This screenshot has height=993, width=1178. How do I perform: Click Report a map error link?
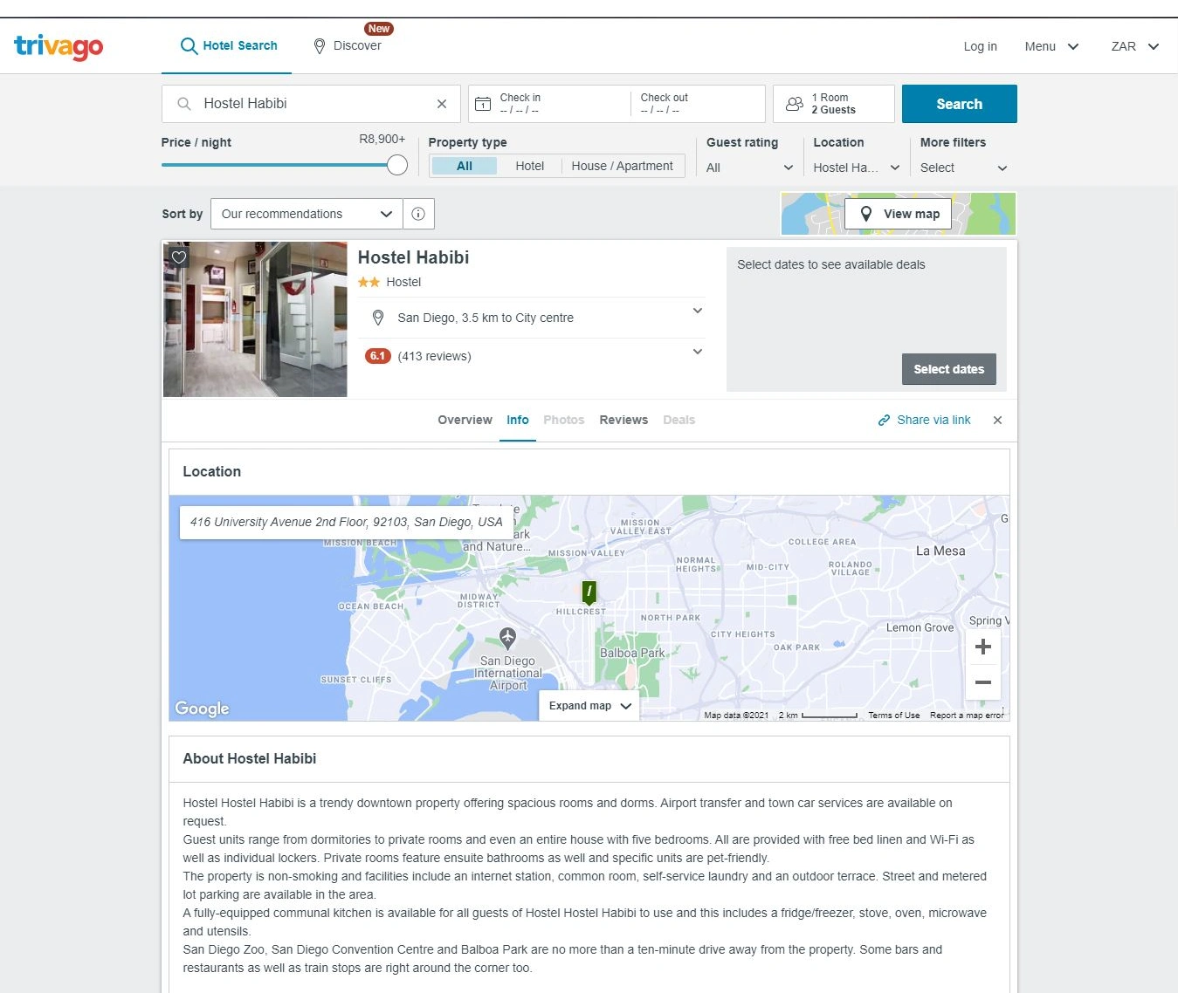[x=967, y=716]
